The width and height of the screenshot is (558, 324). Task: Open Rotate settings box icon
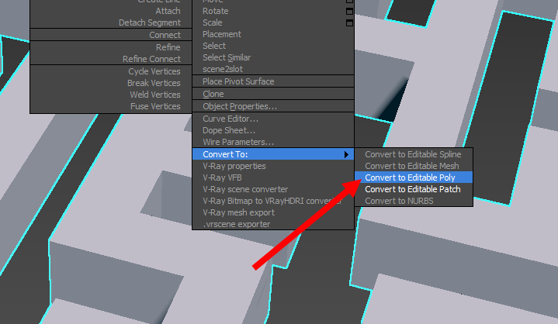coord(349,12)
